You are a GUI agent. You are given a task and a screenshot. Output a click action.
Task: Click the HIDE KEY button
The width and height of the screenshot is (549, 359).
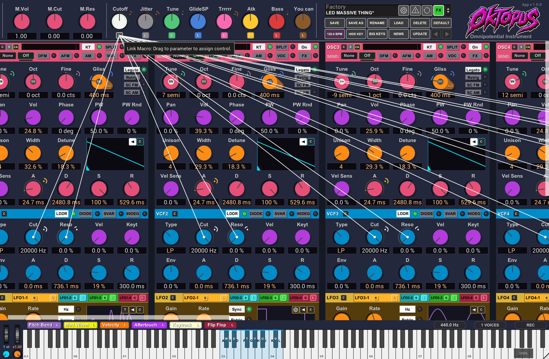(x=356, y=34)
